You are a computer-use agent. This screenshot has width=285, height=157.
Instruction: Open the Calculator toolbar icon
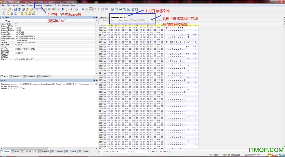112,9
